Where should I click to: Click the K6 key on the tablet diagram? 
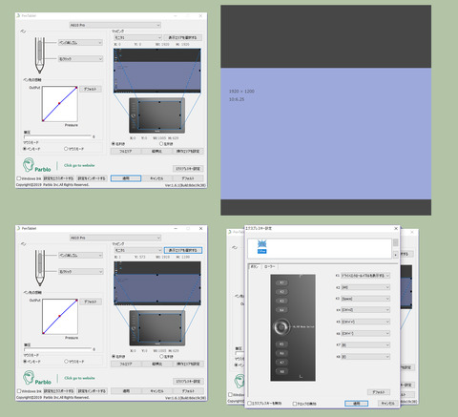(x=281, y=353)
